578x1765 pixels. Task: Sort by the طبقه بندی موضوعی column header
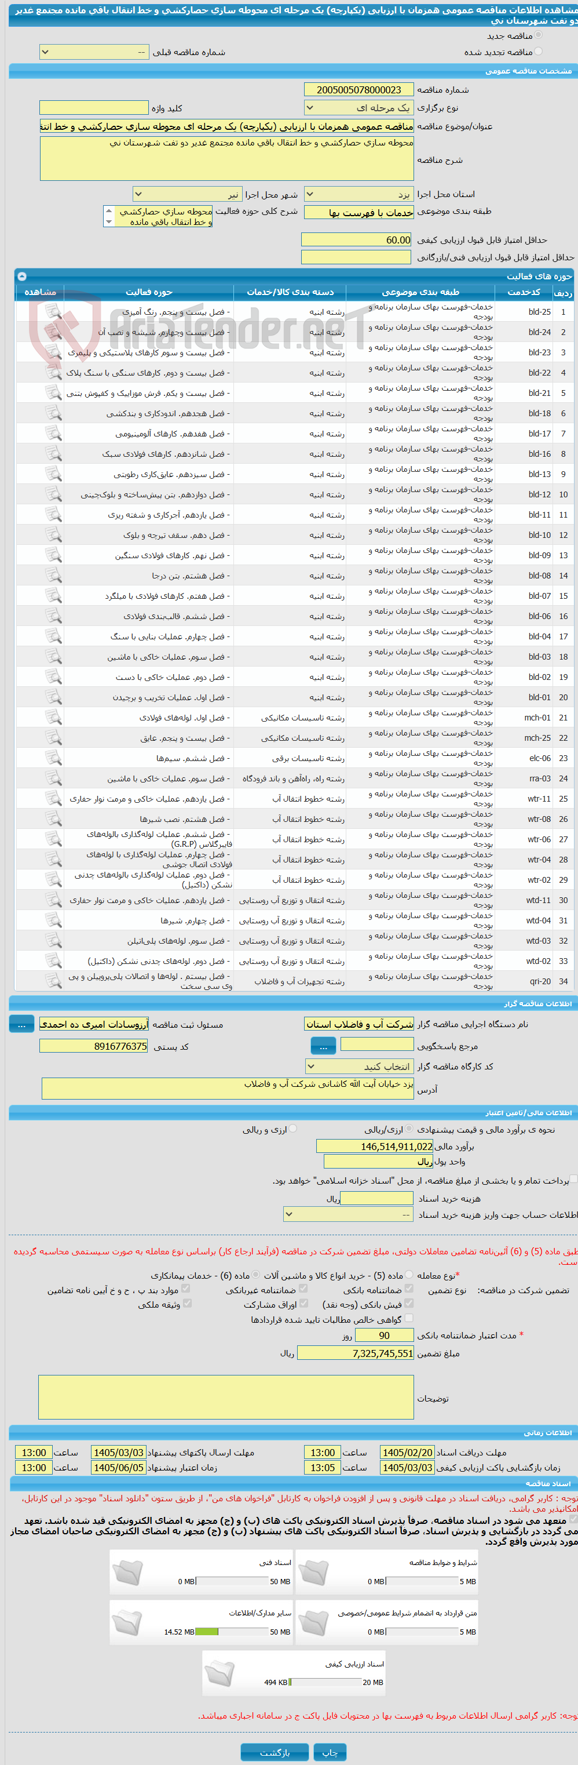420,292
